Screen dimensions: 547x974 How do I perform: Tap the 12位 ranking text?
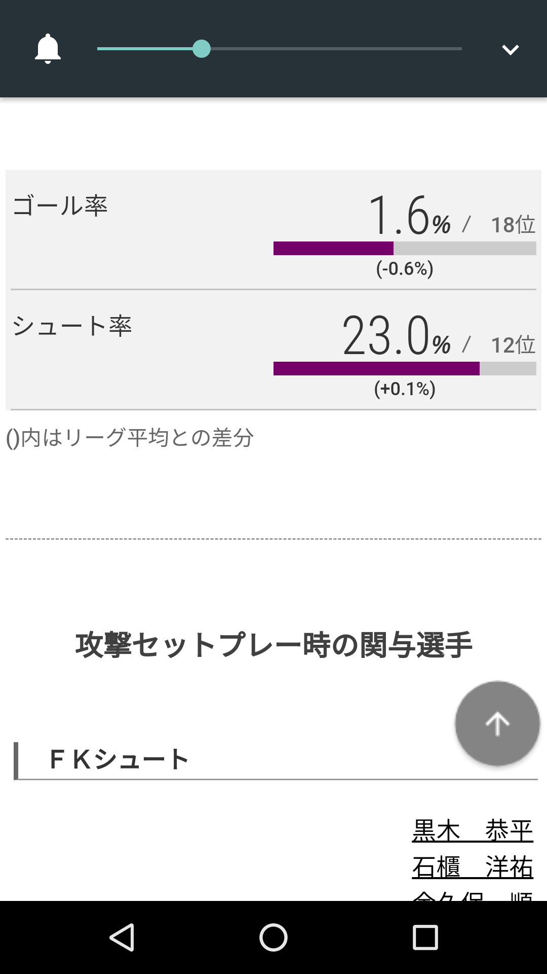click(x=513, y=345)
